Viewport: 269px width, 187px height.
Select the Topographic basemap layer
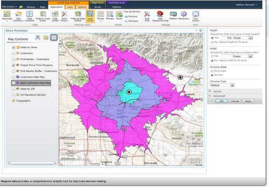pyautogui.click(x=23, y=100)
